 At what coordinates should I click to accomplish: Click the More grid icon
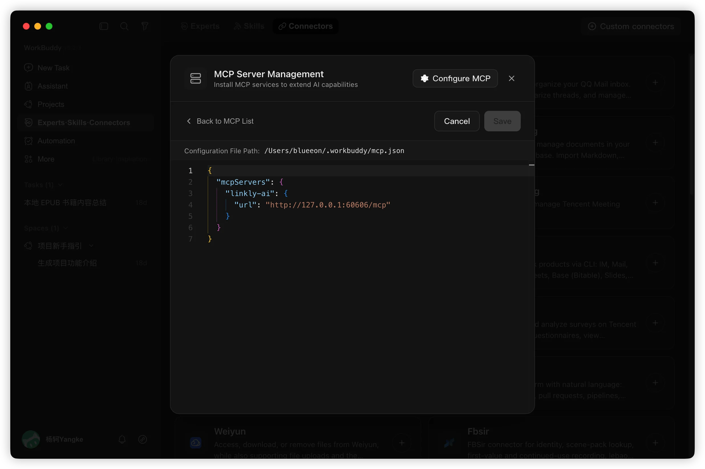[x=29, y=159]
